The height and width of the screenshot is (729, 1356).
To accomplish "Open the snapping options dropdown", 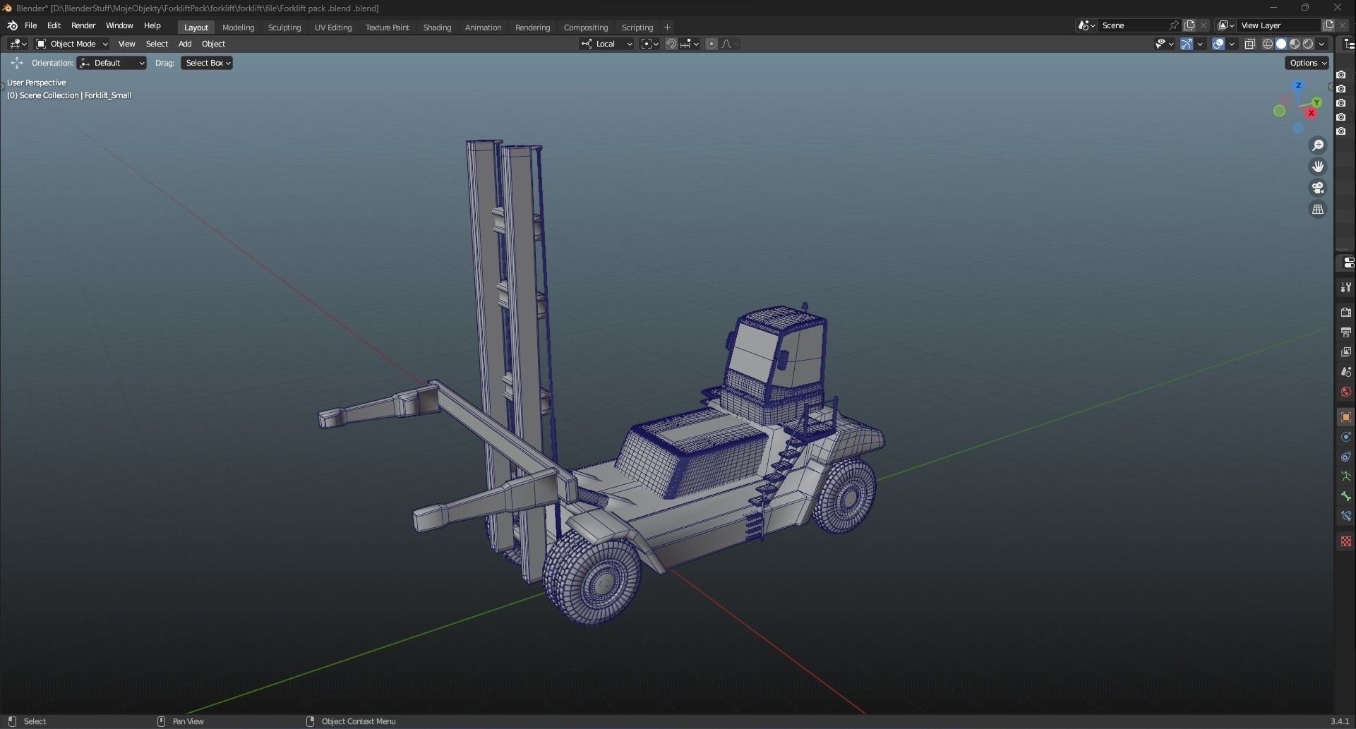I will 689,44.
